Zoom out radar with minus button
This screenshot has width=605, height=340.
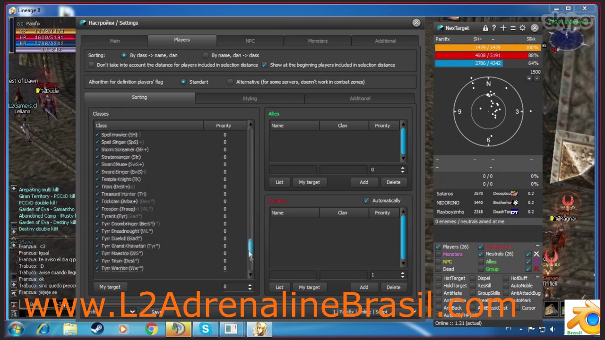[x=536, y=78]
